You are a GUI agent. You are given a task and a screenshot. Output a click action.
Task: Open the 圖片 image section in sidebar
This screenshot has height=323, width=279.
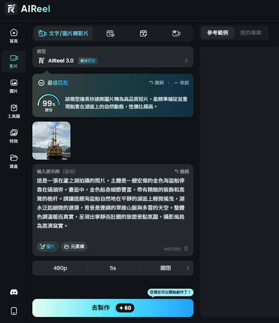(14, 86)
